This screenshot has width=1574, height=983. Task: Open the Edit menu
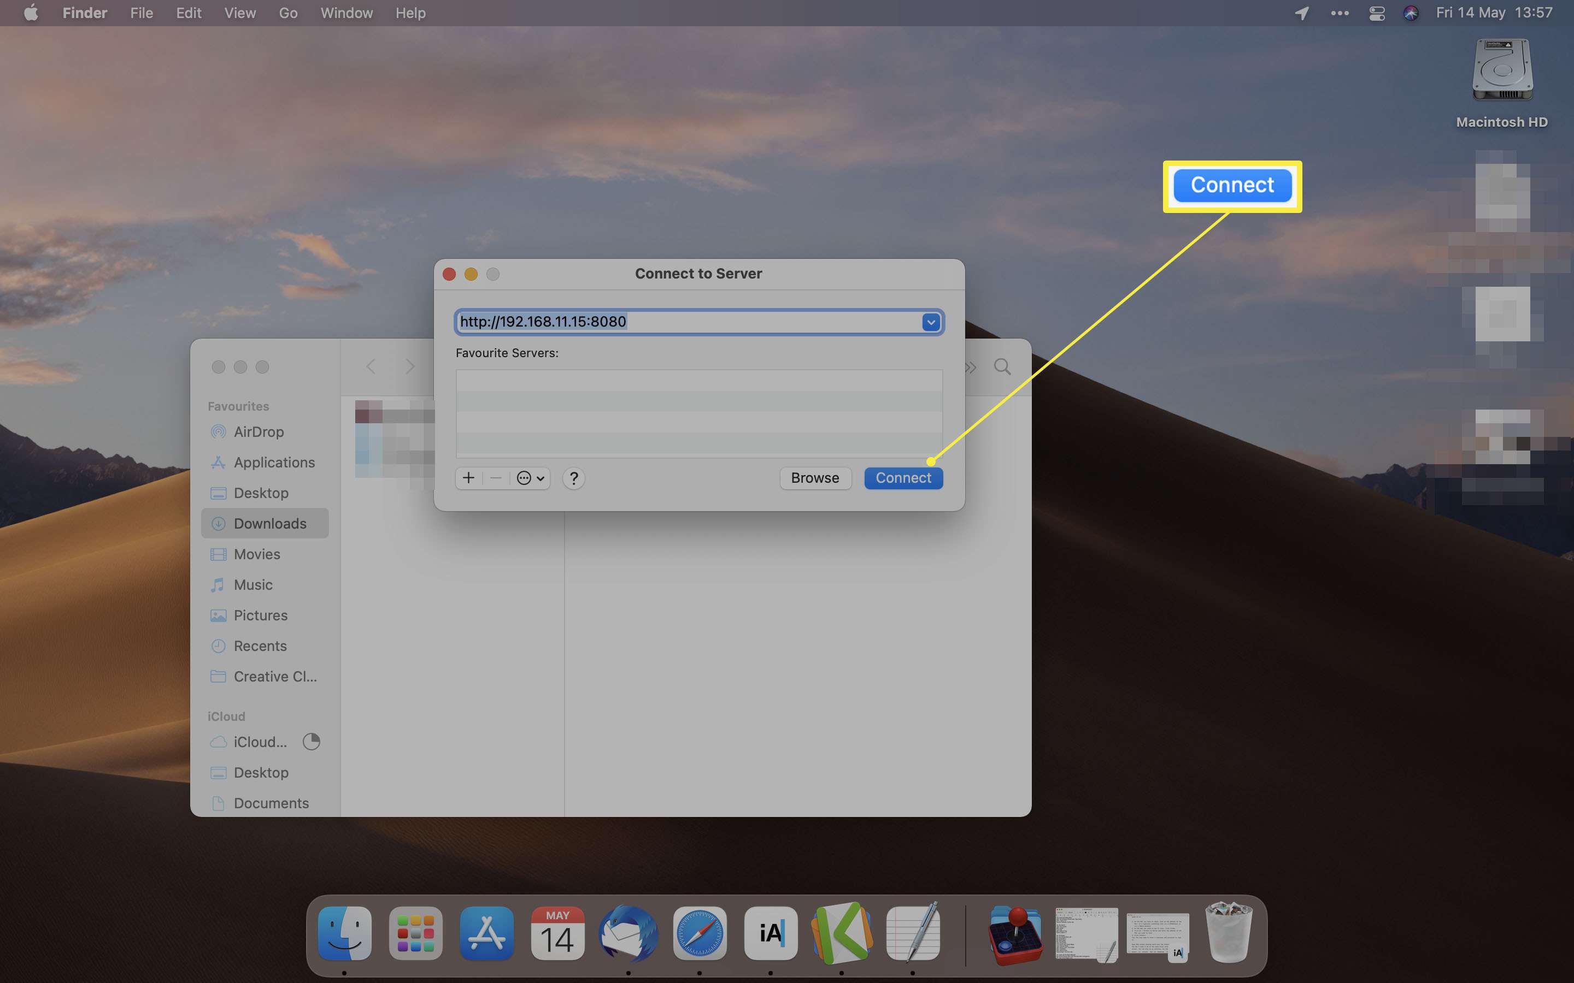(189, 13)
